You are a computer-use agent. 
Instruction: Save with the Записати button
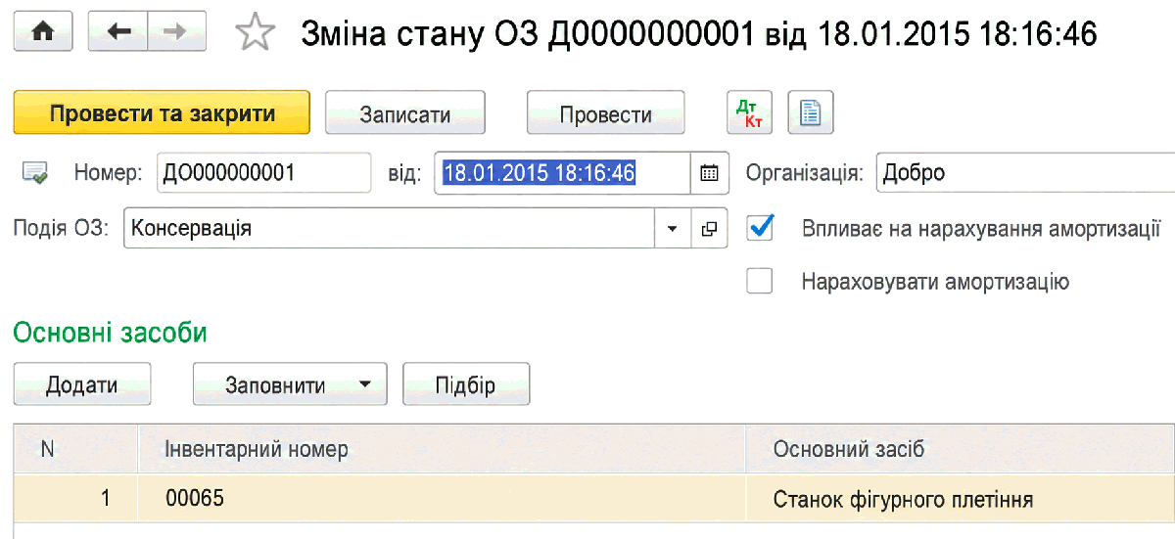(405, 113)
